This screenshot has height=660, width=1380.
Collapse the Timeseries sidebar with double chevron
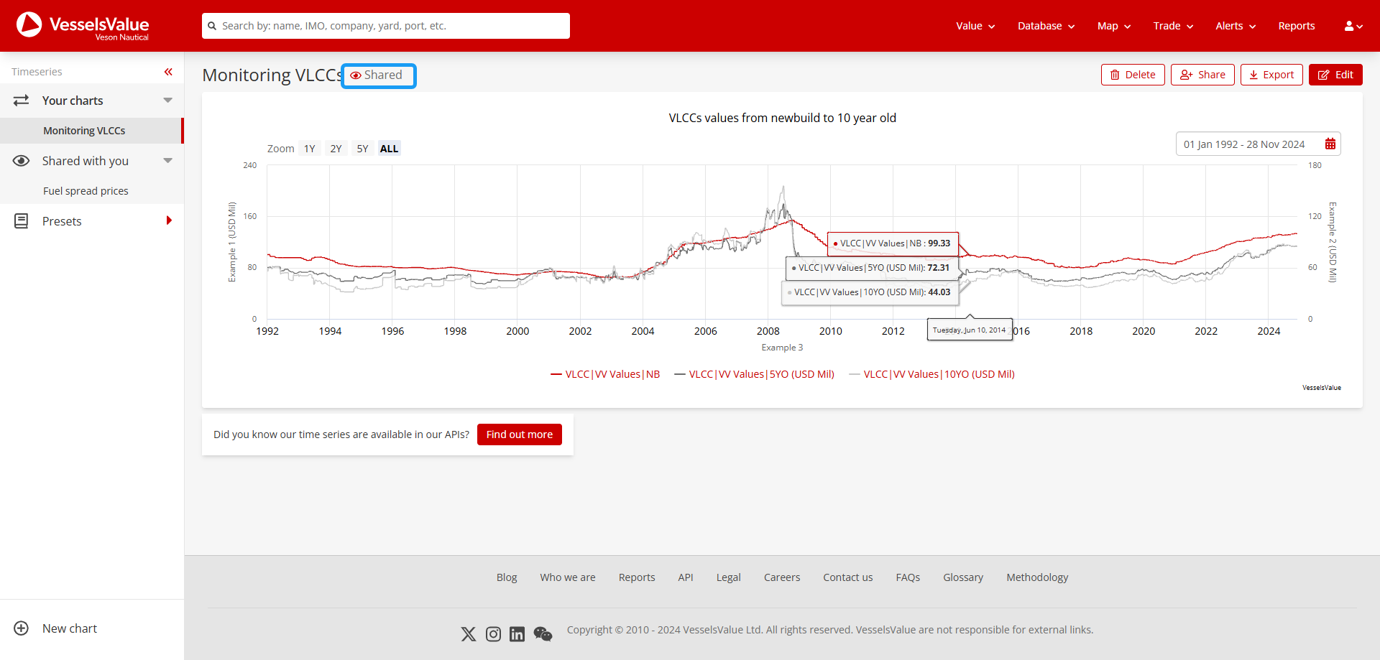click(x=168, y=72)
